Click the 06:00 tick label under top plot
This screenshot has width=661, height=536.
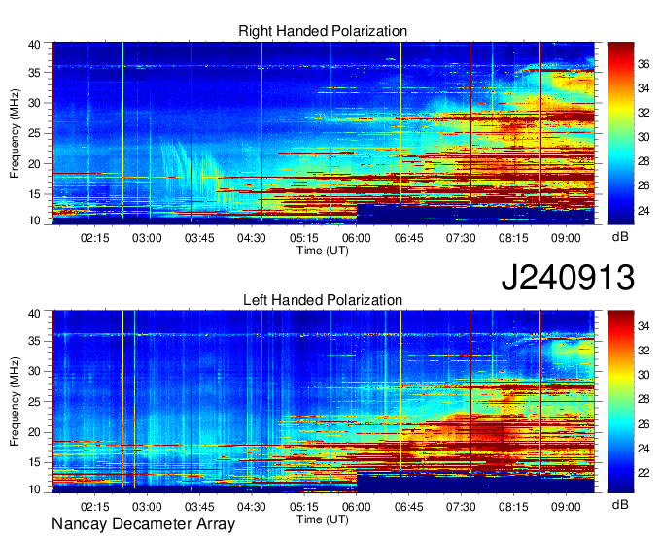(357, 238)
